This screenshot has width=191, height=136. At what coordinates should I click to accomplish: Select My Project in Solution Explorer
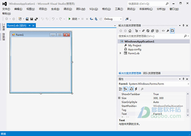coord(135,46)
